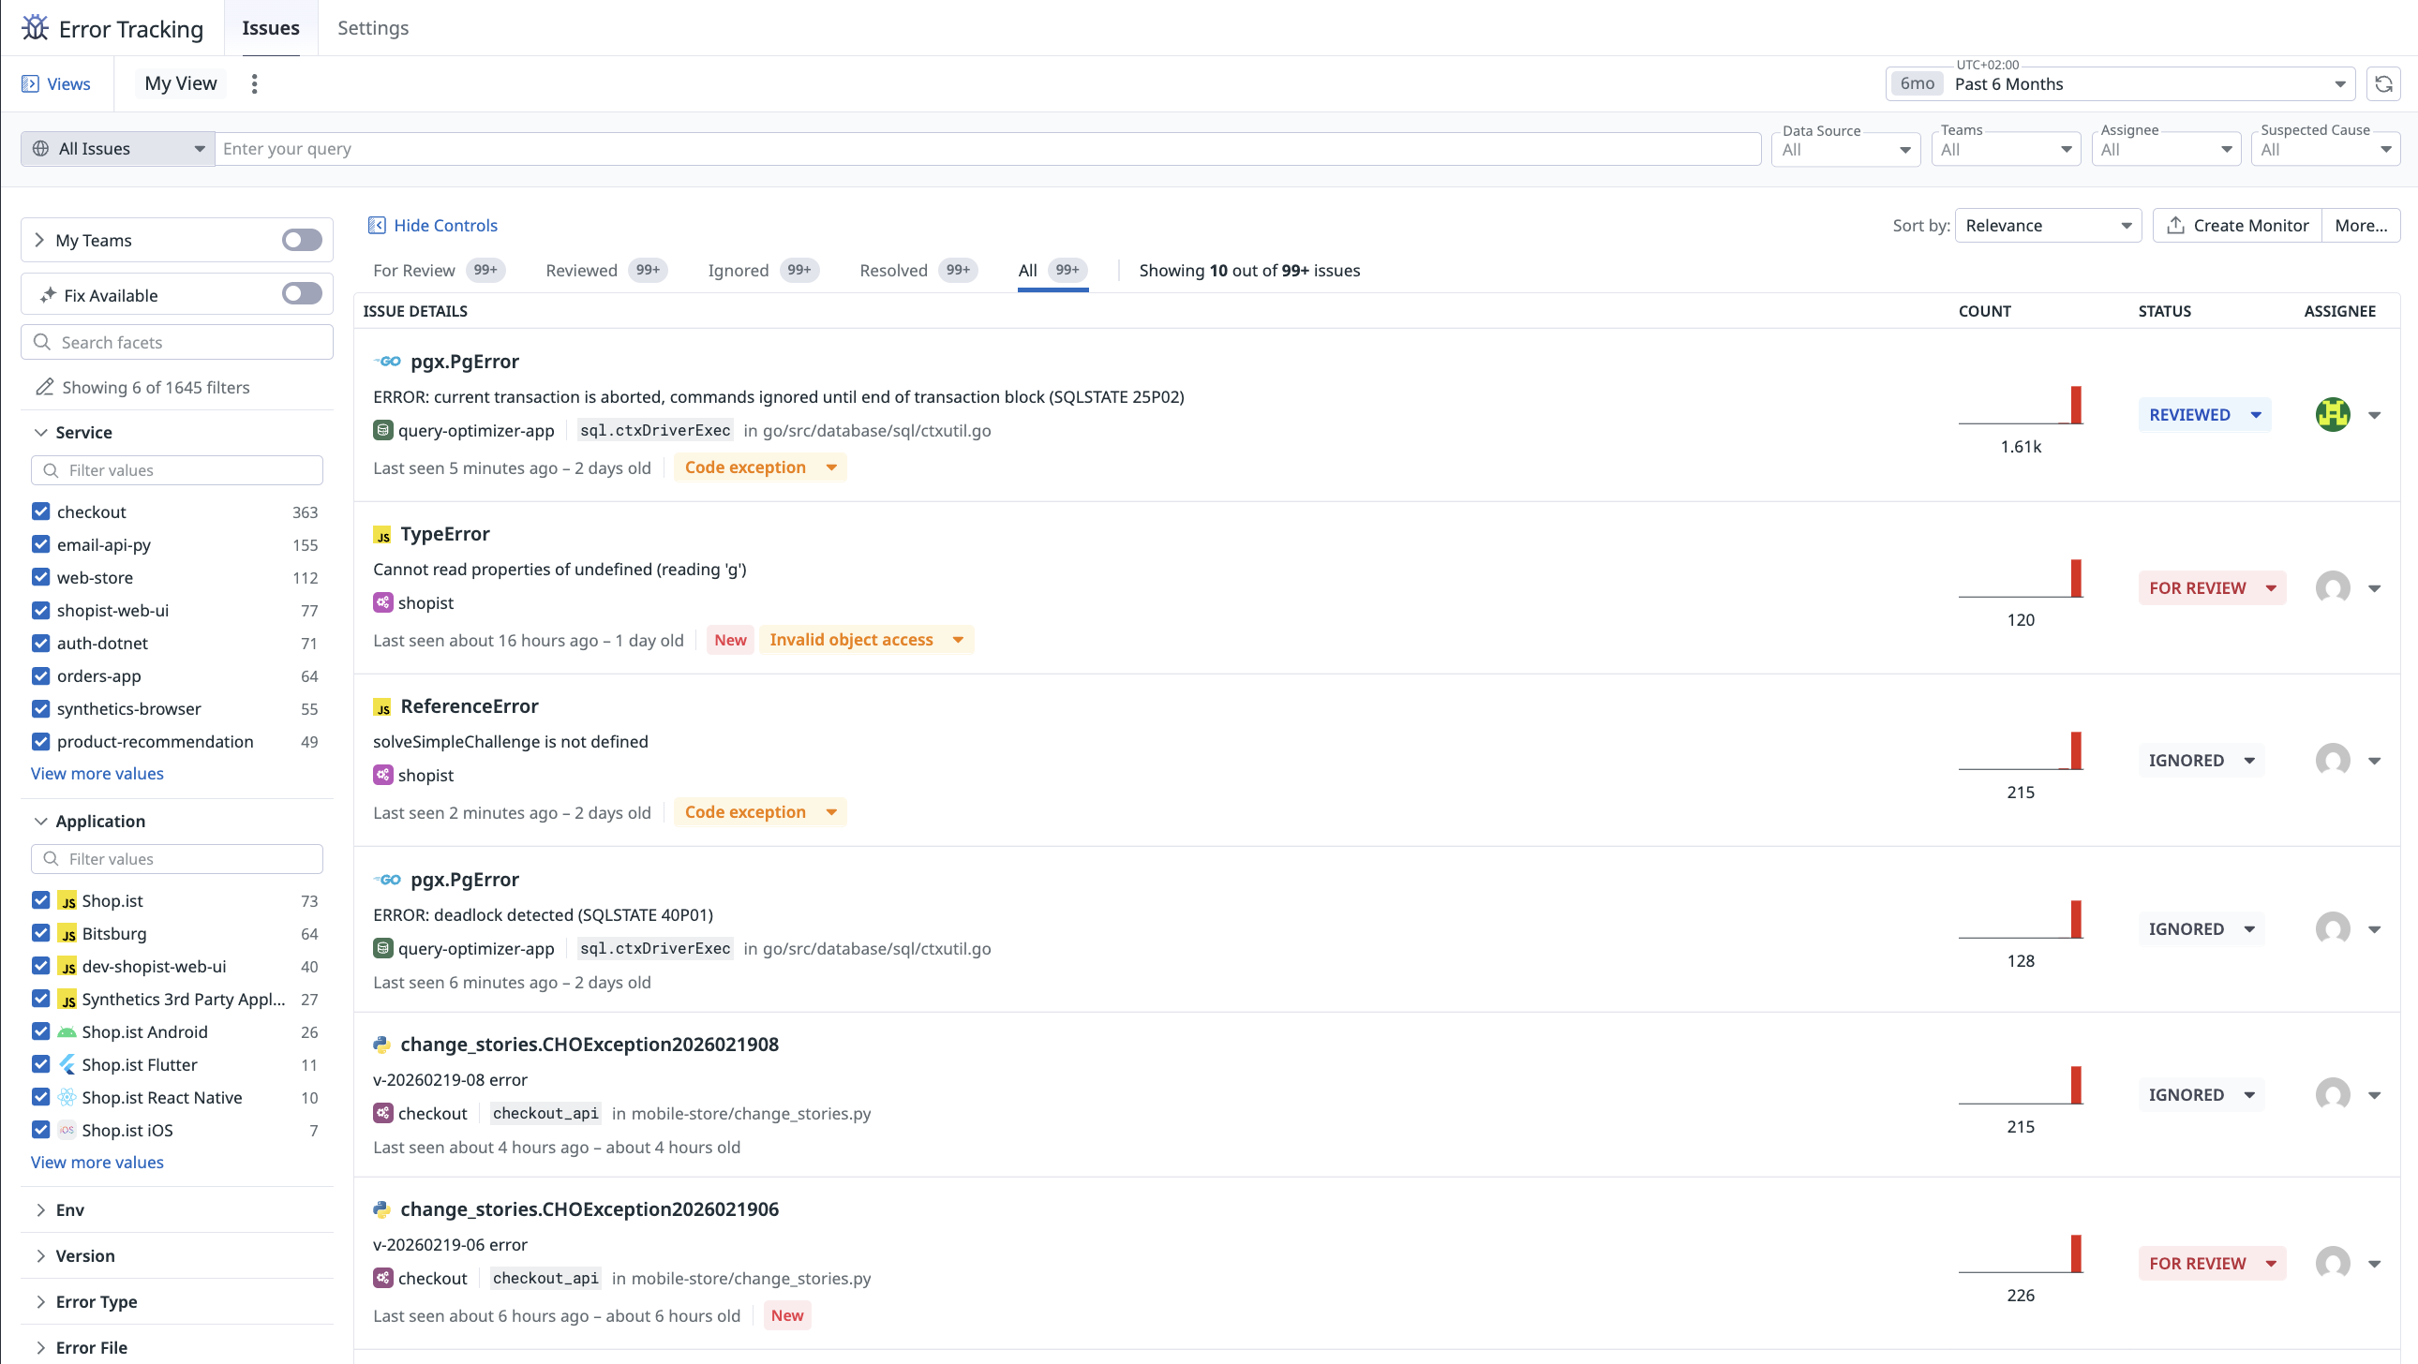Click the Error Tracking bug logo
The image size is (2418, 1364).
[35, 28]
